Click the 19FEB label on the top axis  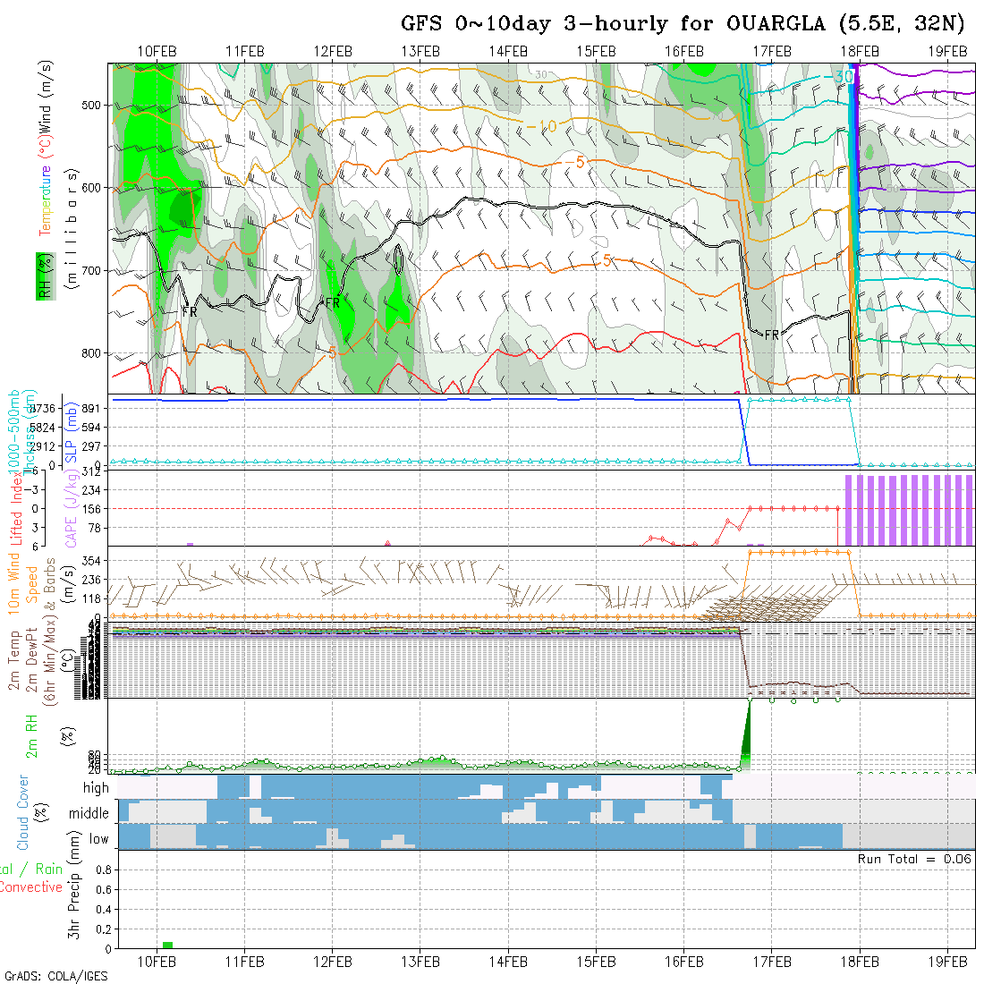[x=947, y=52]
